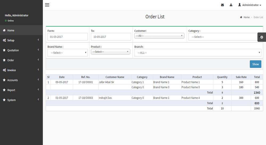The width and height of the screenshot is (266, 145).
Task: Click customer Indrajit Das
Action: 105,98
